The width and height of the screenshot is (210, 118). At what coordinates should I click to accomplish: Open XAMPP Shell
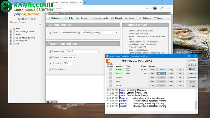(x=192, y=69)
